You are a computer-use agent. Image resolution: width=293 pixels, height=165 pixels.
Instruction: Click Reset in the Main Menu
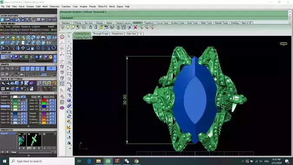(x=51, y=26)
